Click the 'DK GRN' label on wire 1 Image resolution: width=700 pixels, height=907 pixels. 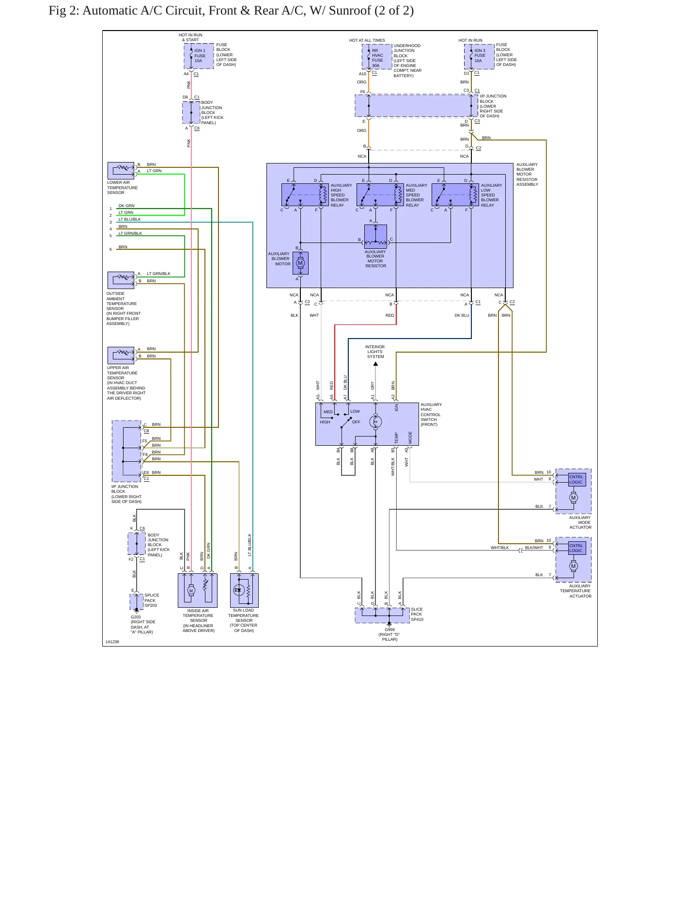[126, 206]
